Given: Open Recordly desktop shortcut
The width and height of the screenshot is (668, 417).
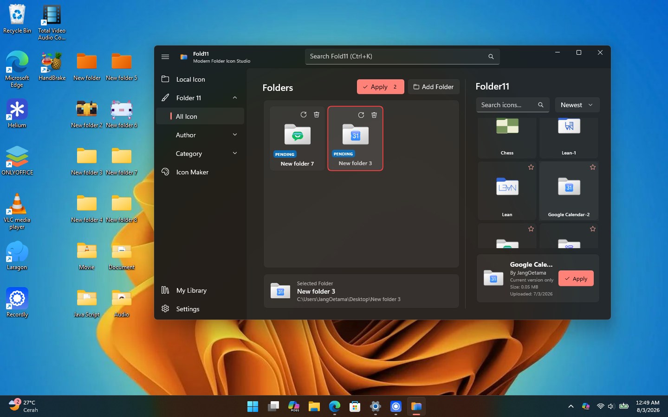Looking at the screenshot, I should pos(17,302).
